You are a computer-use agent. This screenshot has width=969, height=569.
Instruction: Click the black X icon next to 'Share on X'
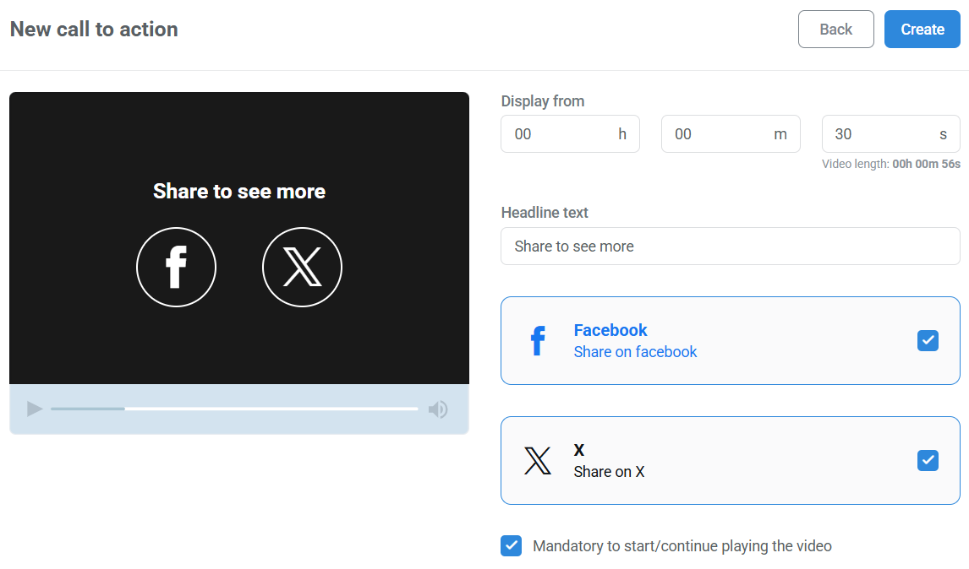pos(539,460)
